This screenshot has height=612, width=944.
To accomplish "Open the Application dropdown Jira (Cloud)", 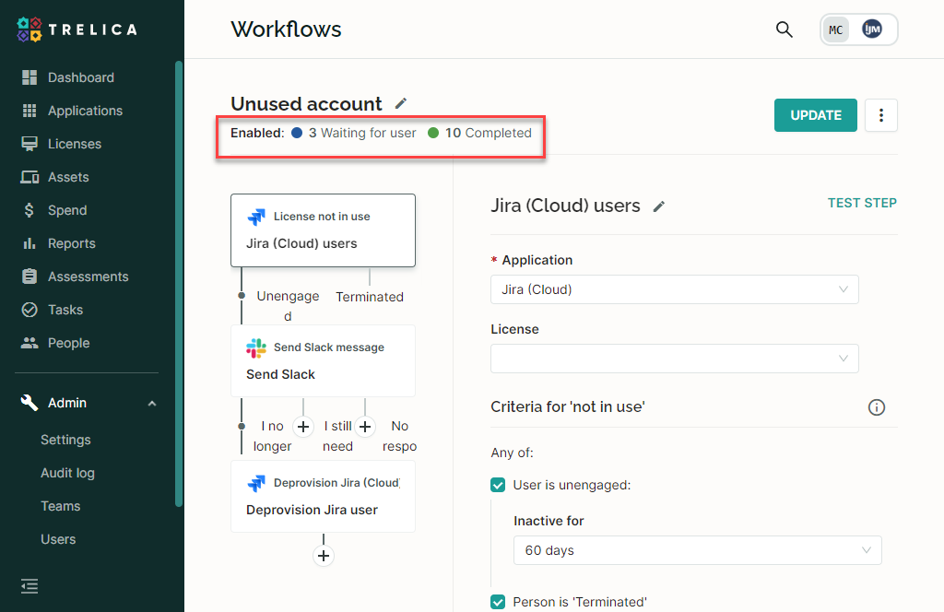I will tap(674, 289).
